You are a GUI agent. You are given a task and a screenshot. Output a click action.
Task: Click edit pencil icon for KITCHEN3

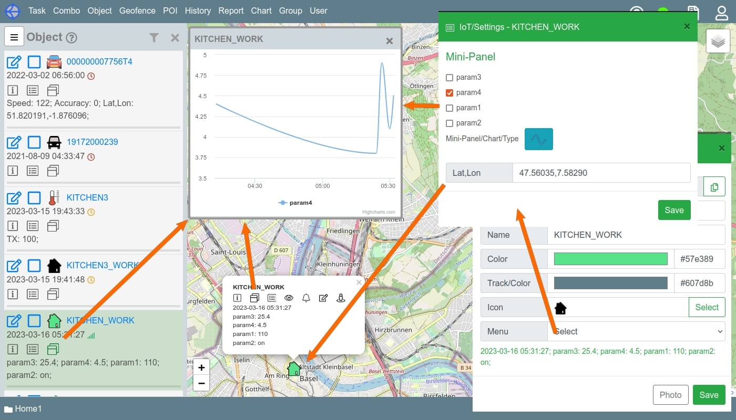(x=14, y=198)
